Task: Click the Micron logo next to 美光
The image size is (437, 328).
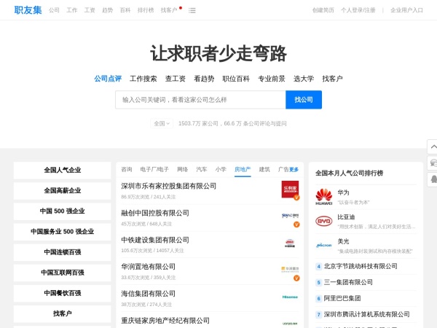Action: (x=323, y=245)
